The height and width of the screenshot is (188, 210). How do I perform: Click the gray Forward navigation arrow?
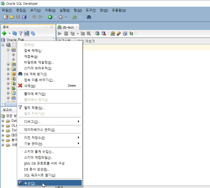point(61,17)
